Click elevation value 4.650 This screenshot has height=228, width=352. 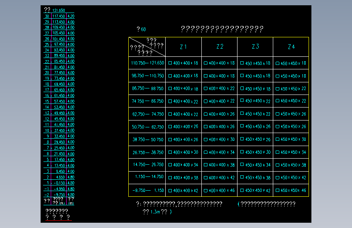point(60,177)
